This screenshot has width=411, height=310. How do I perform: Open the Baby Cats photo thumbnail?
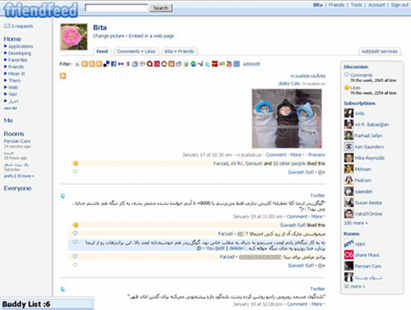(287, 118)
